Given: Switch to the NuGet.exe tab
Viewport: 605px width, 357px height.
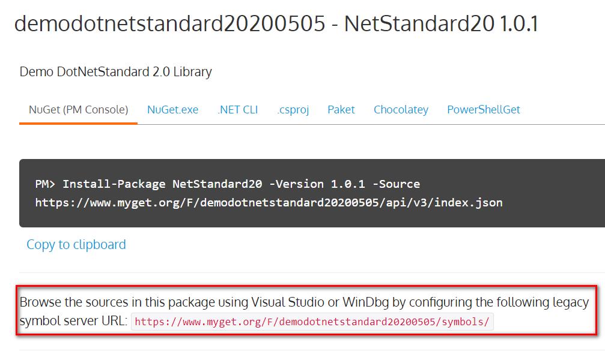Looking at the screenshot, I should [172, 110].
